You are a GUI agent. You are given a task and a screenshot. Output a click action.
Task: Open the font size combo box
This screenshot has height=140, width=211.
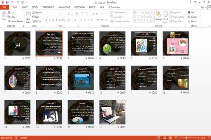(64, 14)
